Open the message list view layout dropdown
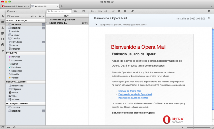 click(x=76, y=11)
